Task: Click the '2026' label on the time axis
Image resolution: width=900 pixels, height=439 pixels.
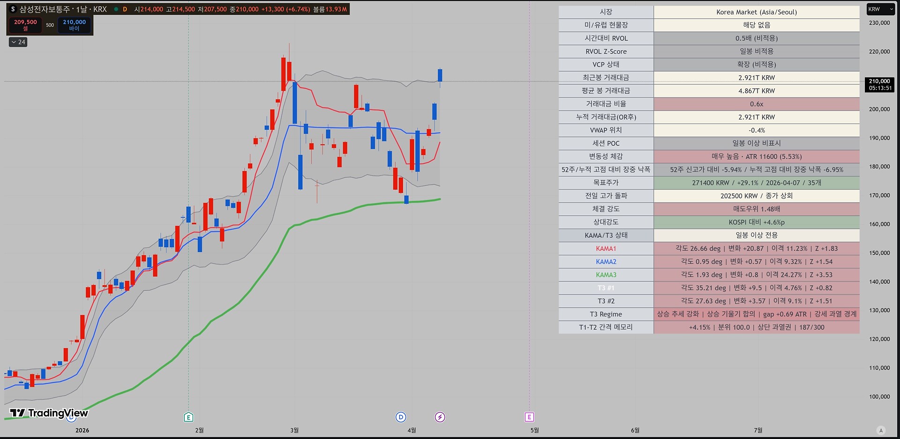Action: (82, 430)
